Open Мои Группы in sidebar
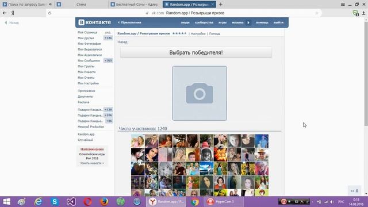 coord(86,67)
